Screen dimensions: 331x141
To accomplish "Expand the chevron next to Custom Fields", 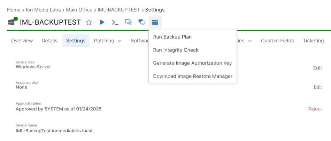I will click(x=250, y=41).
